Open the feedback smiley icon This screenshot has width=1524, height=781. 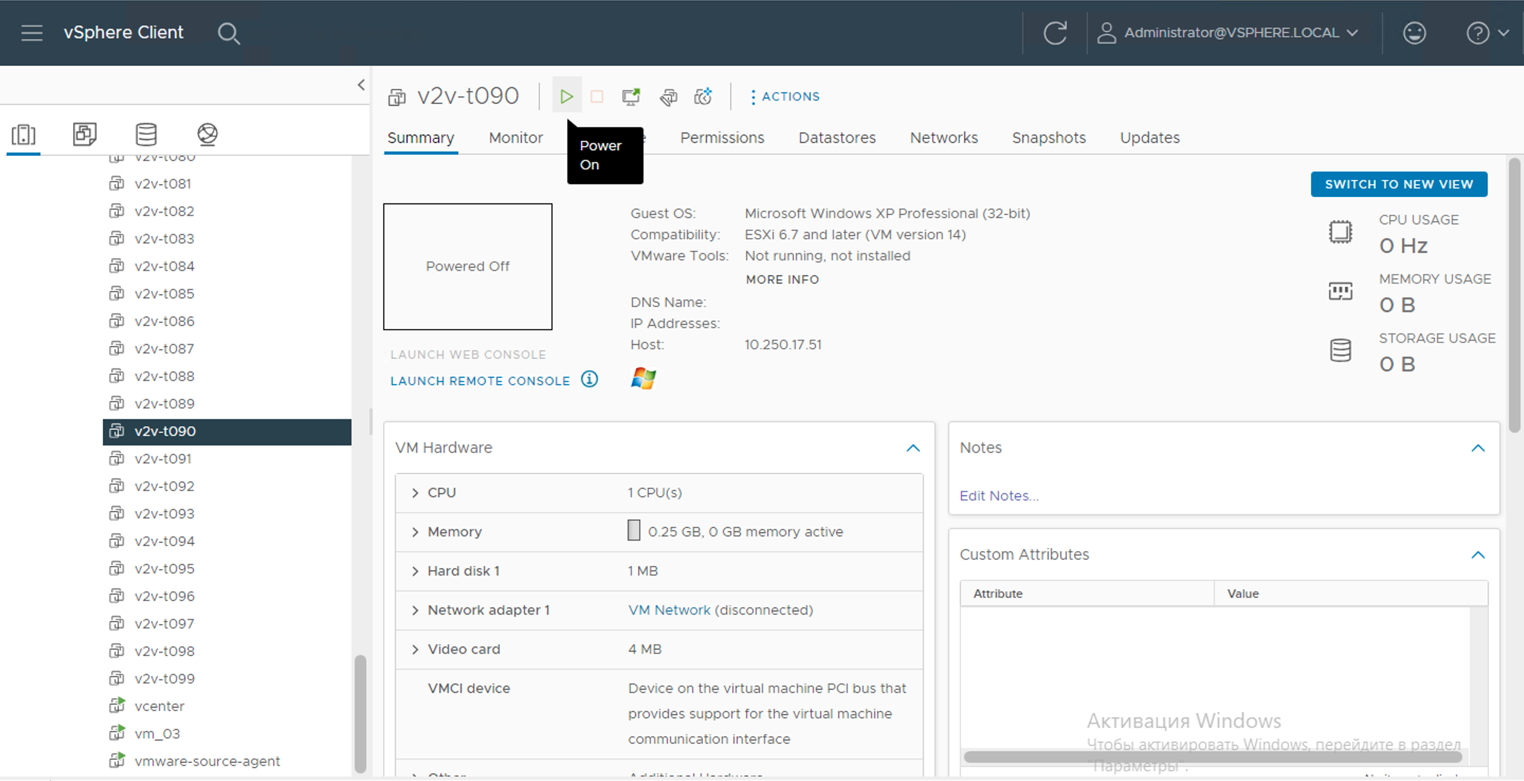[x=1414, y=33]
